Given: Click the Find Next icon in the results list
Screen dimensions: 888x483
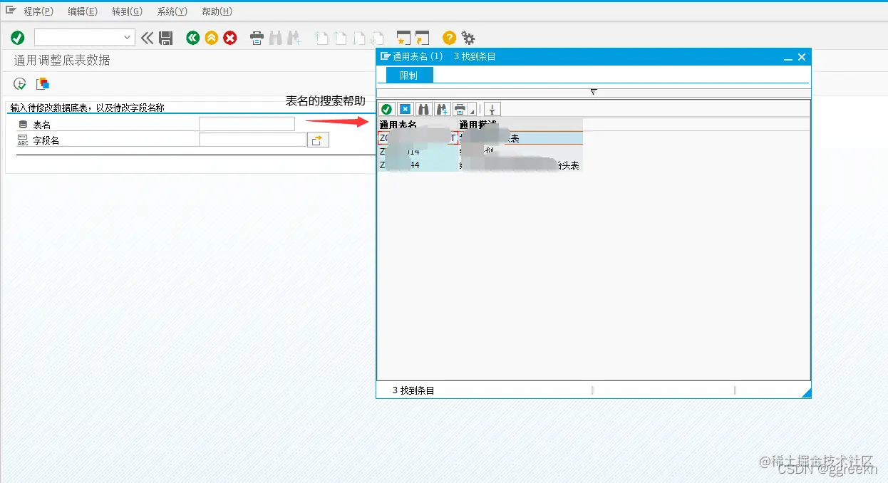Looking at the screenshot, I should [443, 108].
